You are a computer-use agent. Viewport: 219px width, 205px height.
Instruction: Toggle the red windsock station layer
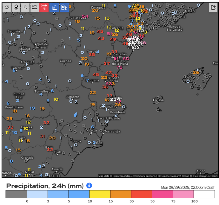44,7
